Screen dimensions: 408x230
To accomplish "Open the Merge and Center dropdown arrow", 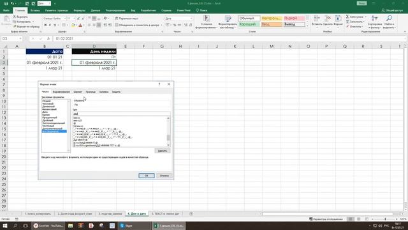I will pos(161,25).
